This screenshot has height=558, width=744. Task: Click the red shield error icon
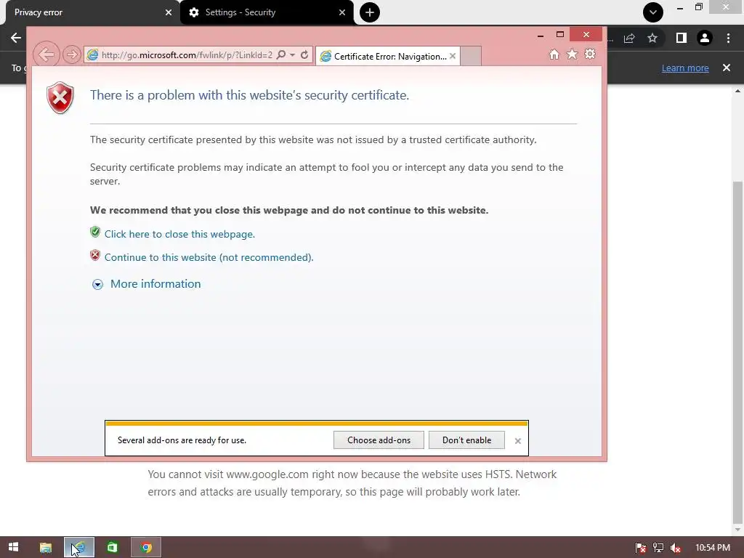coord(60,98)
